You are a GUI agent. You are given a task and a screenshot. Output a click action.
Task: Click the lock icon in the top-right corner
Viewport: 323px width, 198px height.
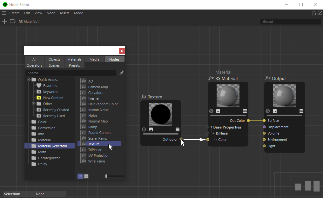[313, 13]
